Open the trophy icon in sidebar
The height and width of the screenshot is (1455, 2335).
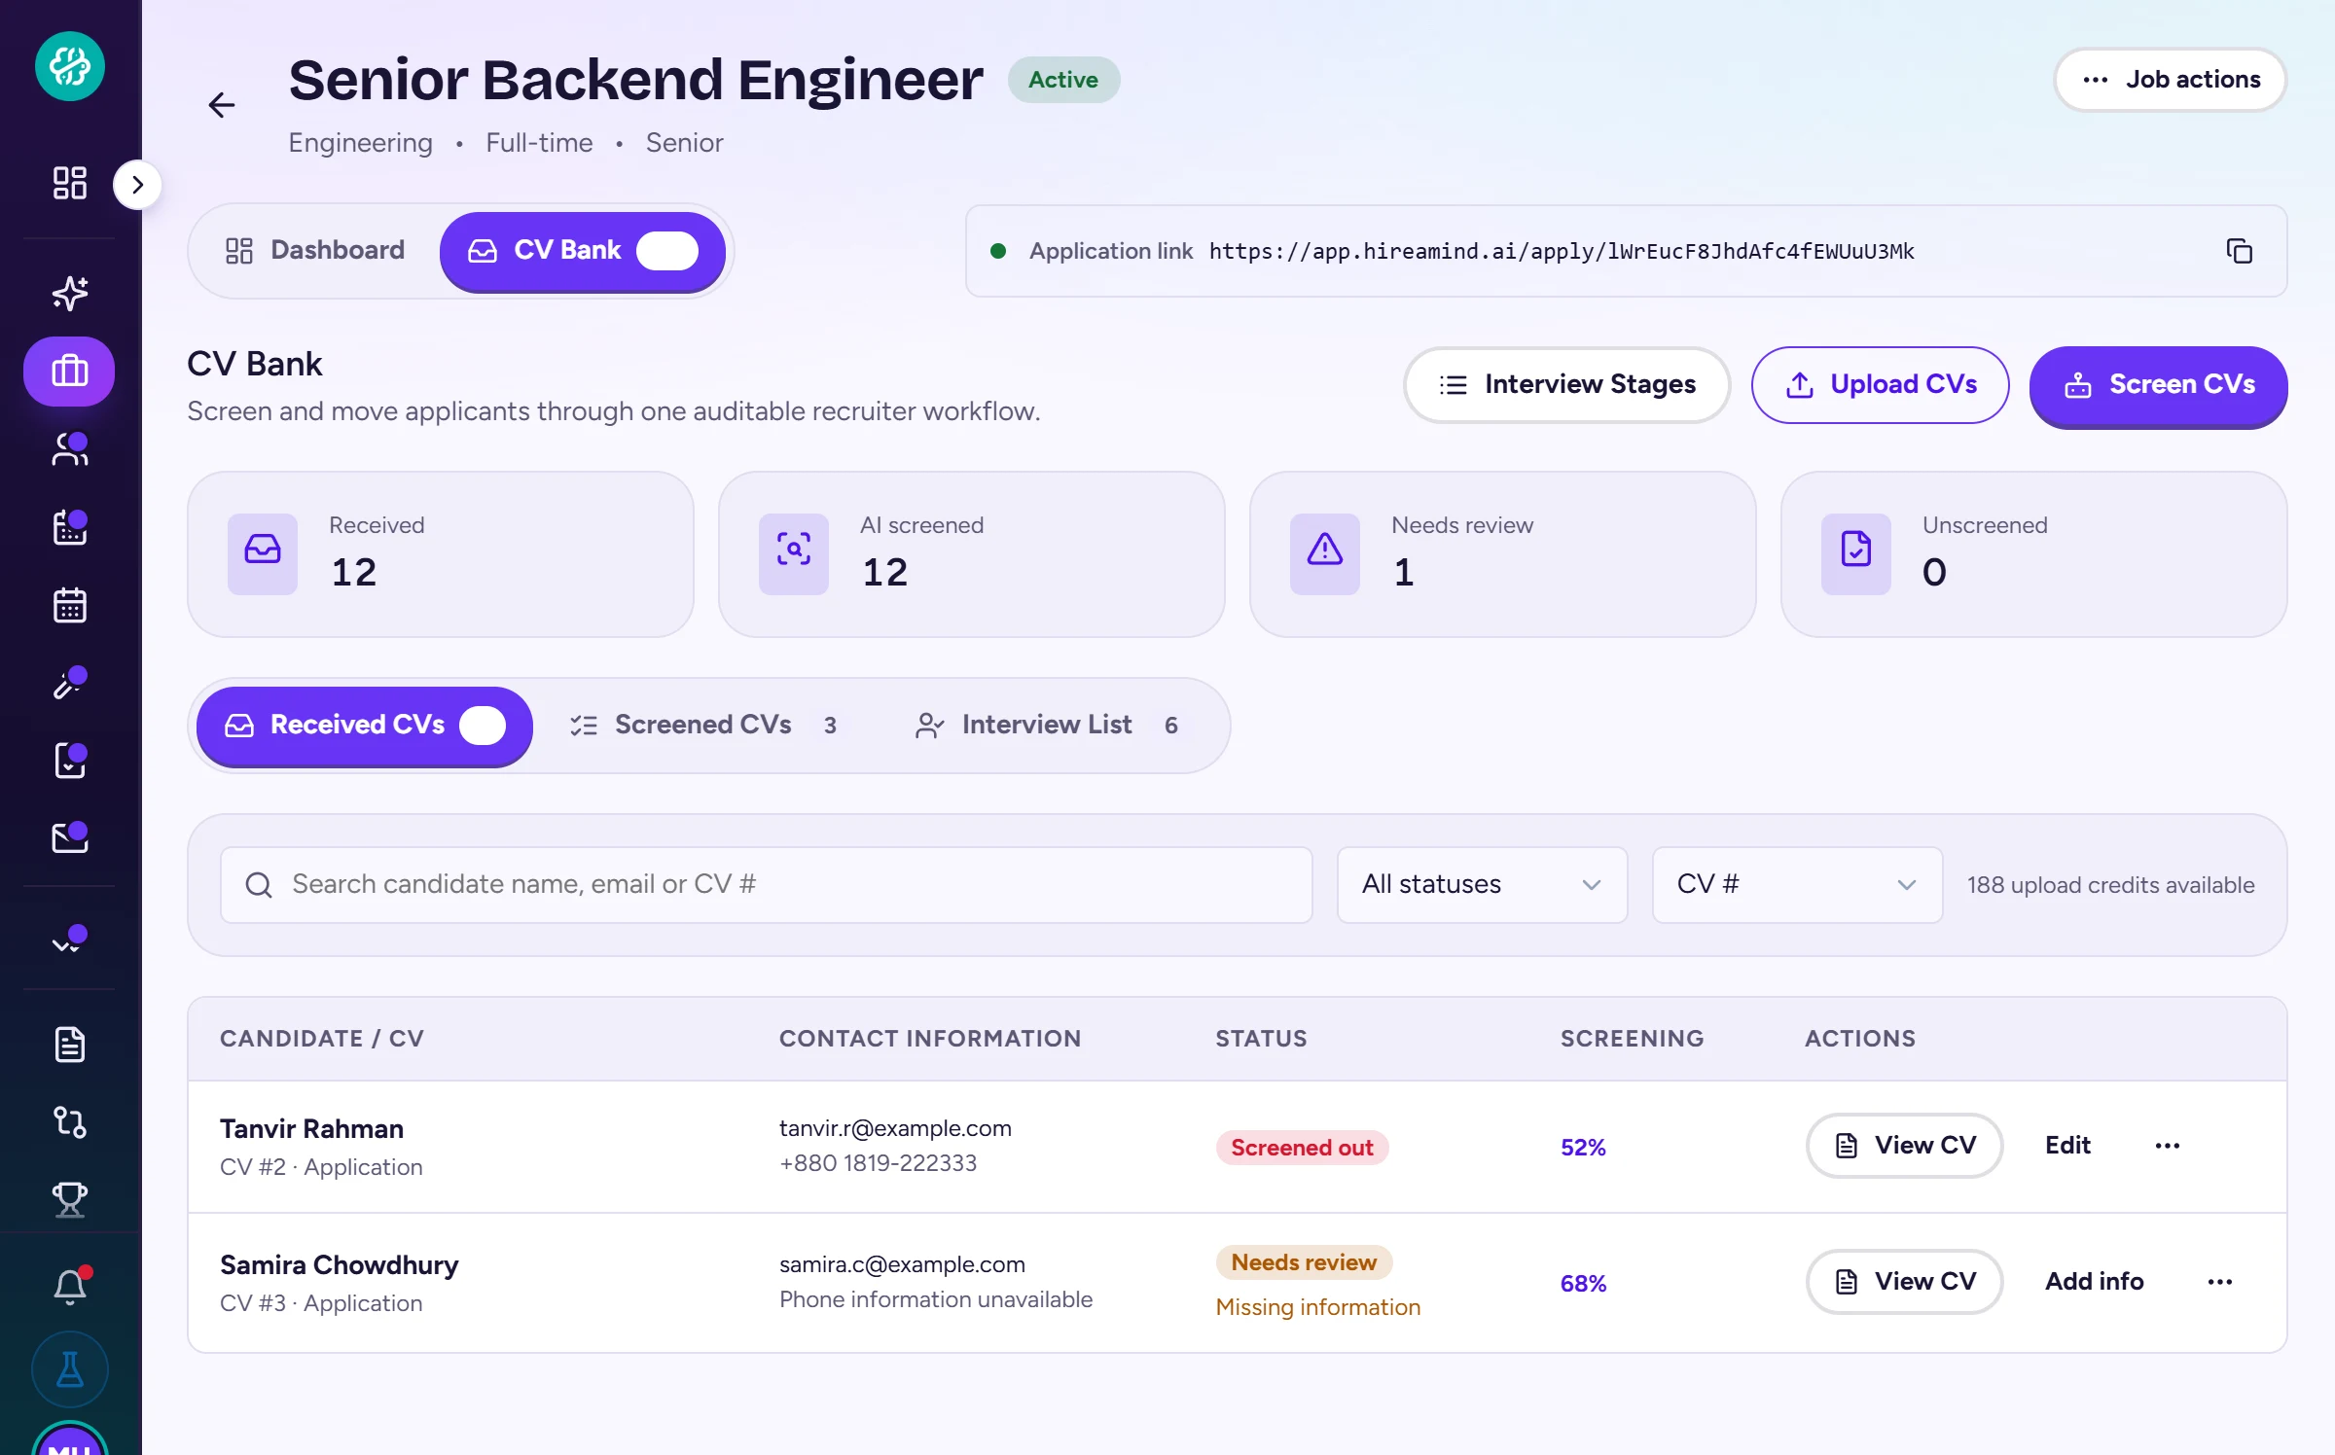[70, 1200]
